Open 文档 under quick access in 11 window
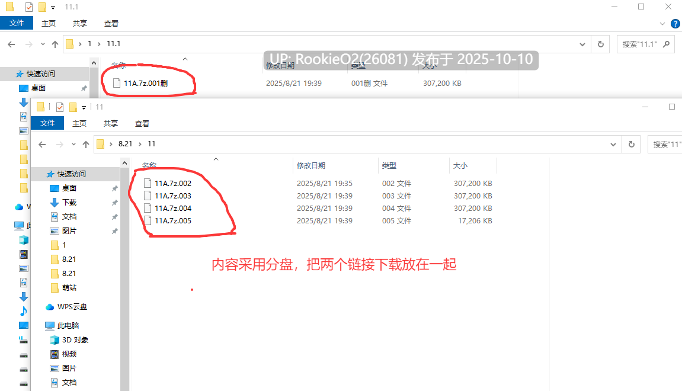 point(69,217)
